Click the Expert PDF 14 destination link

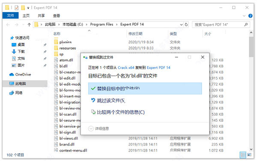click(x=158, y=67)
